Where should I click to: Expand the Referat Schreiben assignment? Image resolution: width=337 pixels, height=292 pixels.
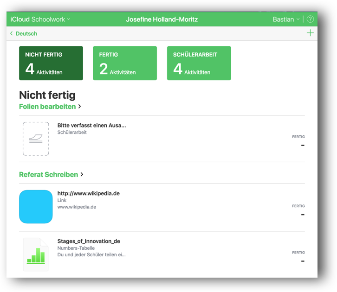tap(51, 175)
